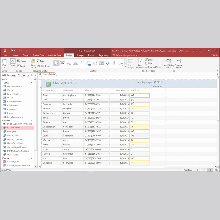Open the Themes gallery
This screenshot has height=220, width=220.
13,64
